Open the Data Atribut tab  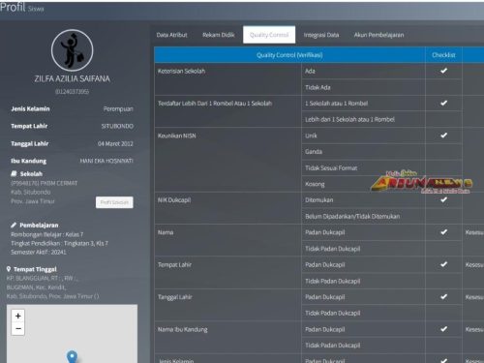click(x=171, y=35)
